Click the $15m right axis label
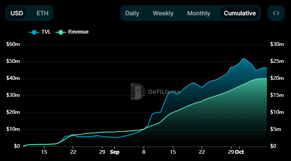 (x=277, y=96)
